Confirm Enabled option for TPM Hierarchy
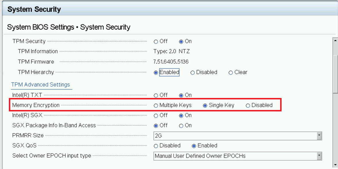Viewport: 338px width, 169px height. click(x=155, y=72)
